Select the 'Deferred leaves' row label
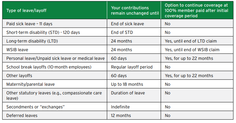 click(x=55, y=115)
